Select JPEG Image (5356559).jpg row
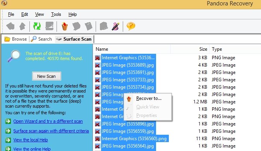The width and height of the screenshot is (261, 151). tap(128, 131)
